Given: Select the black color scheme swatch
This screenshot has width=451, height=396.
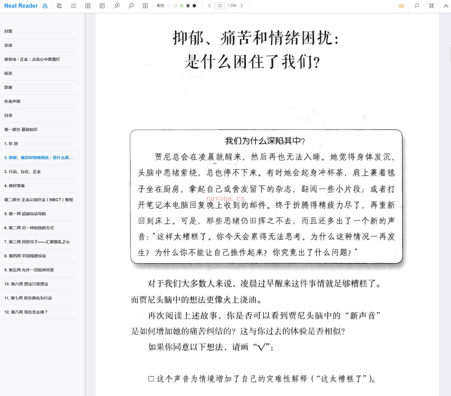Looking at the screenshot, I should tap(194, 6).
